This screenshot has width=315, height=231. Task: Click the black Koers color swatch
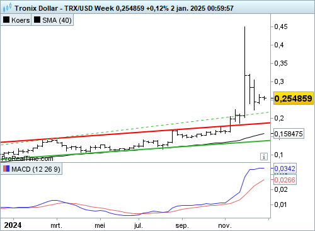point(6,20)
